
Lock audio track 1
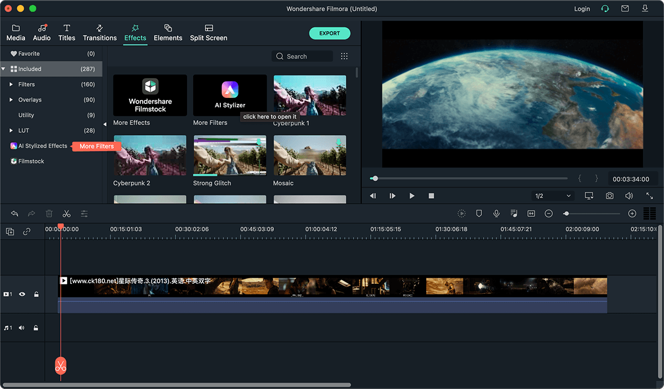[x=36, y=328]
